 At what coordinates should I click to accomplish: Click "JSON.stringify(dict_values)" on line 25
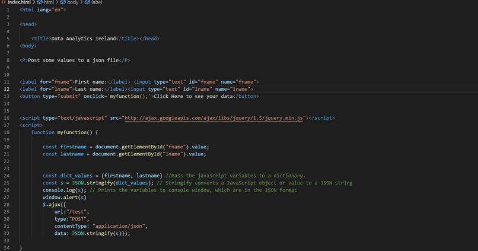tap(111, 183)
